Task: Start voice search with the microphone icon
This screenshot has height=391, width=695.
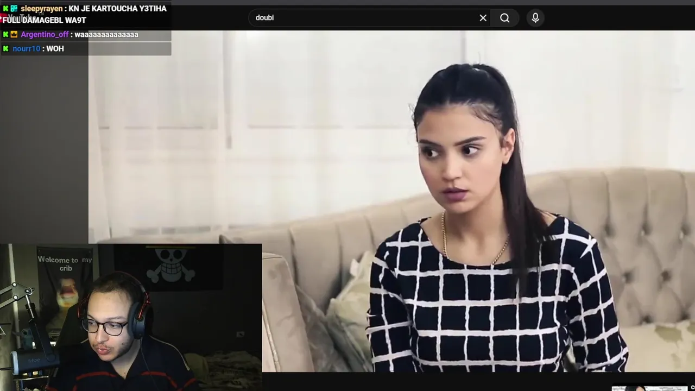Action: click(535, 18)
